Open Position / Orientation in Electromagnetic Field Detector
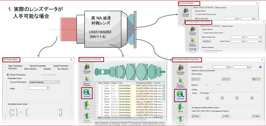The height and width of the screenshot is (126, 266). 192,42
